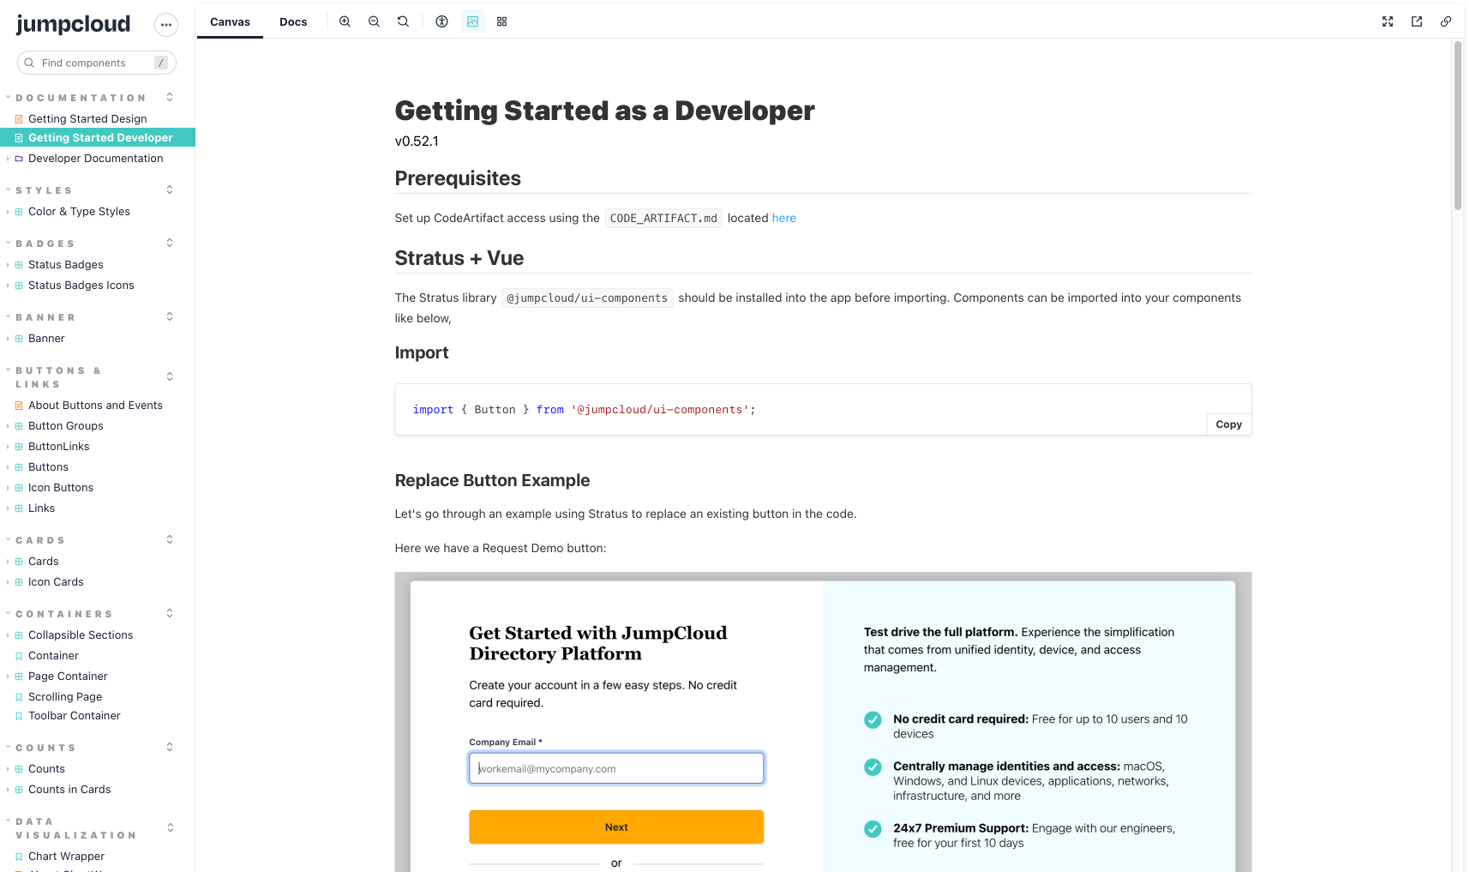Expand Button Groups component
The image size is (1470, 872).
(x=65, y=426)
